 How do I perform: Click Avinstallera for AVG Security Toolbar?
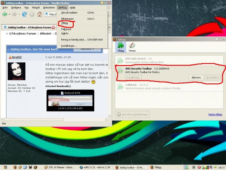[213, 78]
